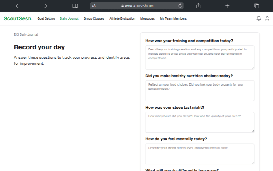Open the notifications bell icon
This screenshot has height=171, width=273.
coord(259,18)
